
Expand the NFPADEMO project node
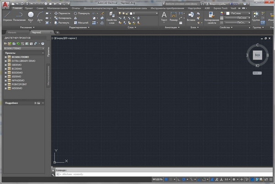click(5, 80)
